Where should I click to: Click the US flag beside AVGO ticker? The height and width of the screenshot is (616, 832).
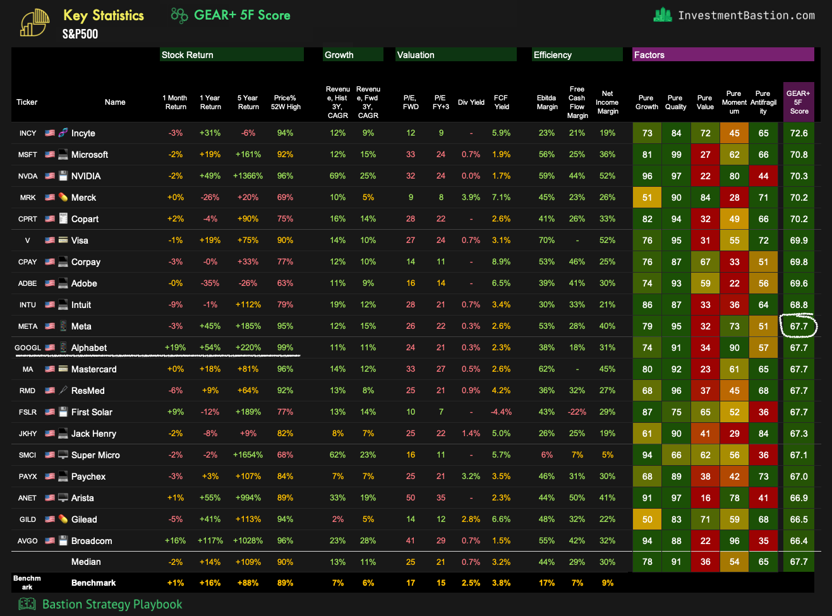click(50, 541)
